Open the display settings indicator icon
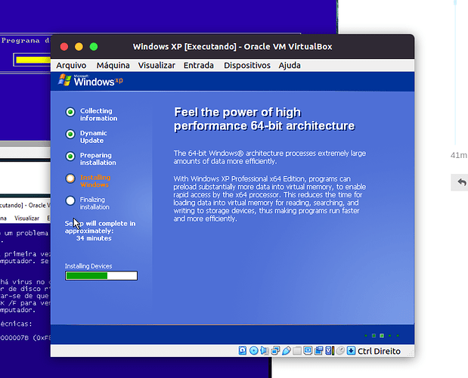The image size is (468, 378). pyautogui.click(x=308, y=351)
